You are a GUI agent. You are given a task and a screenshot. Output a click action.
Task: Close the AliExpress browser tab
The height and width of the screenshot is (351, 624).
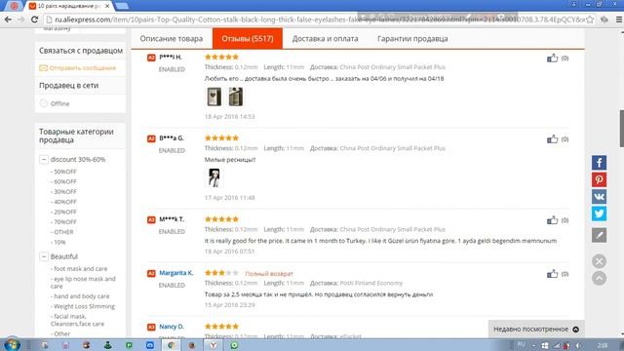[107, 6]
